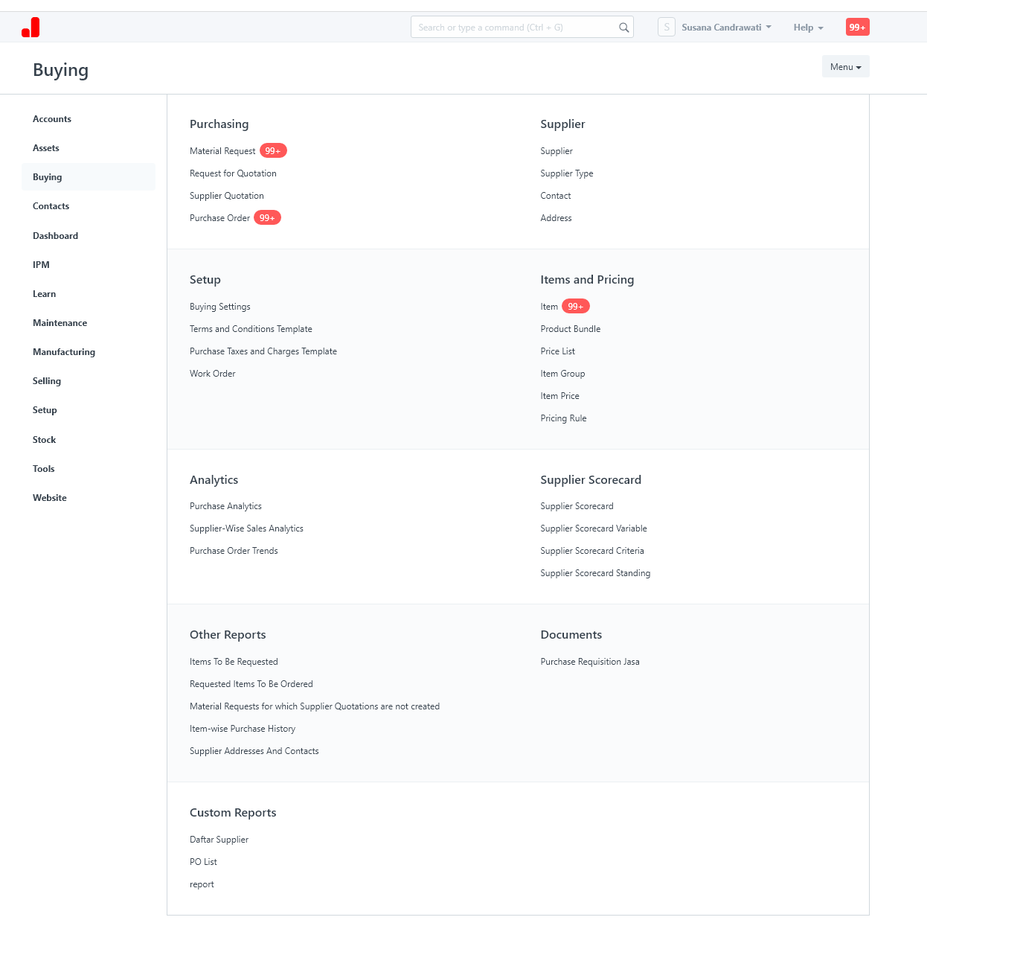The height and width of the screenshot is (955, 1023).
Task: Click the 99+ badge beside Item
Action: click(575, 307)
